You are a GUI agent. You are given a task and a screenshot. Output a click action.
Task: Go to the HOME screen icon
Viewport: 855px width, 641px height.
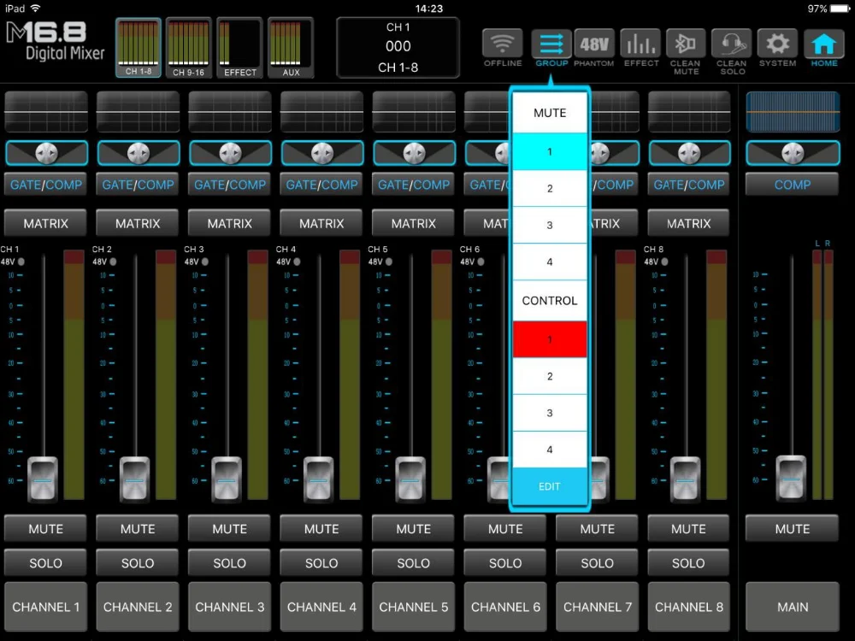pyautogui.click(x=824, y=44)
